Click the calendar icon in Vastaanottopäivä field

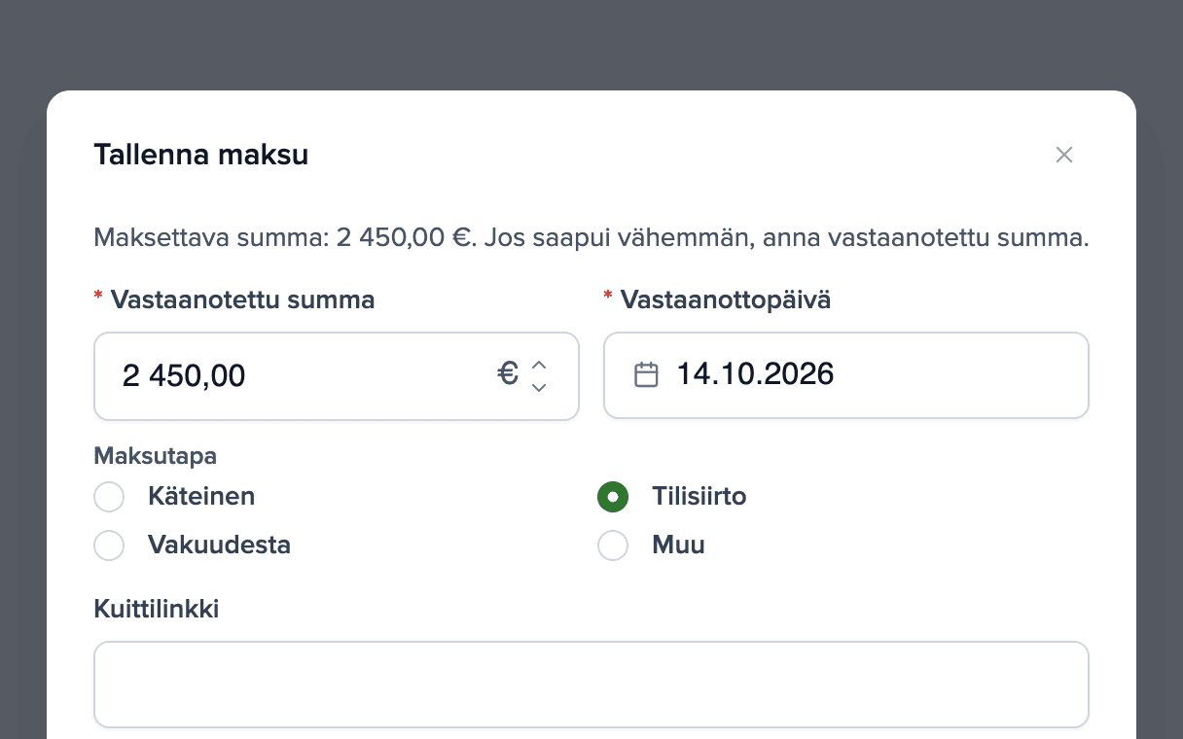point(647,374)
